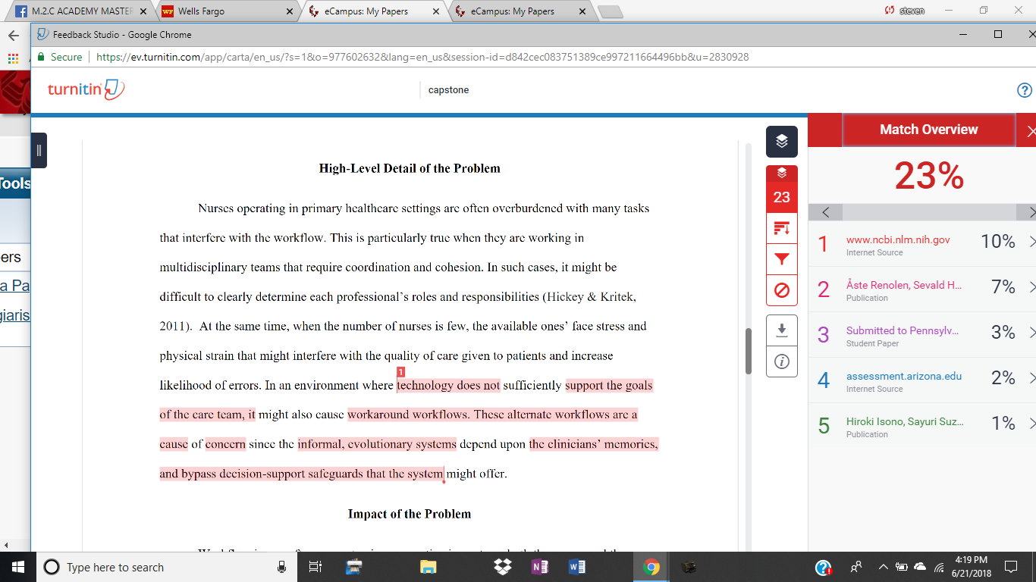Open the www.ncbi.nlm.nih.gov source link
The image size is (1036, 582).
click(x=898, y=239)
